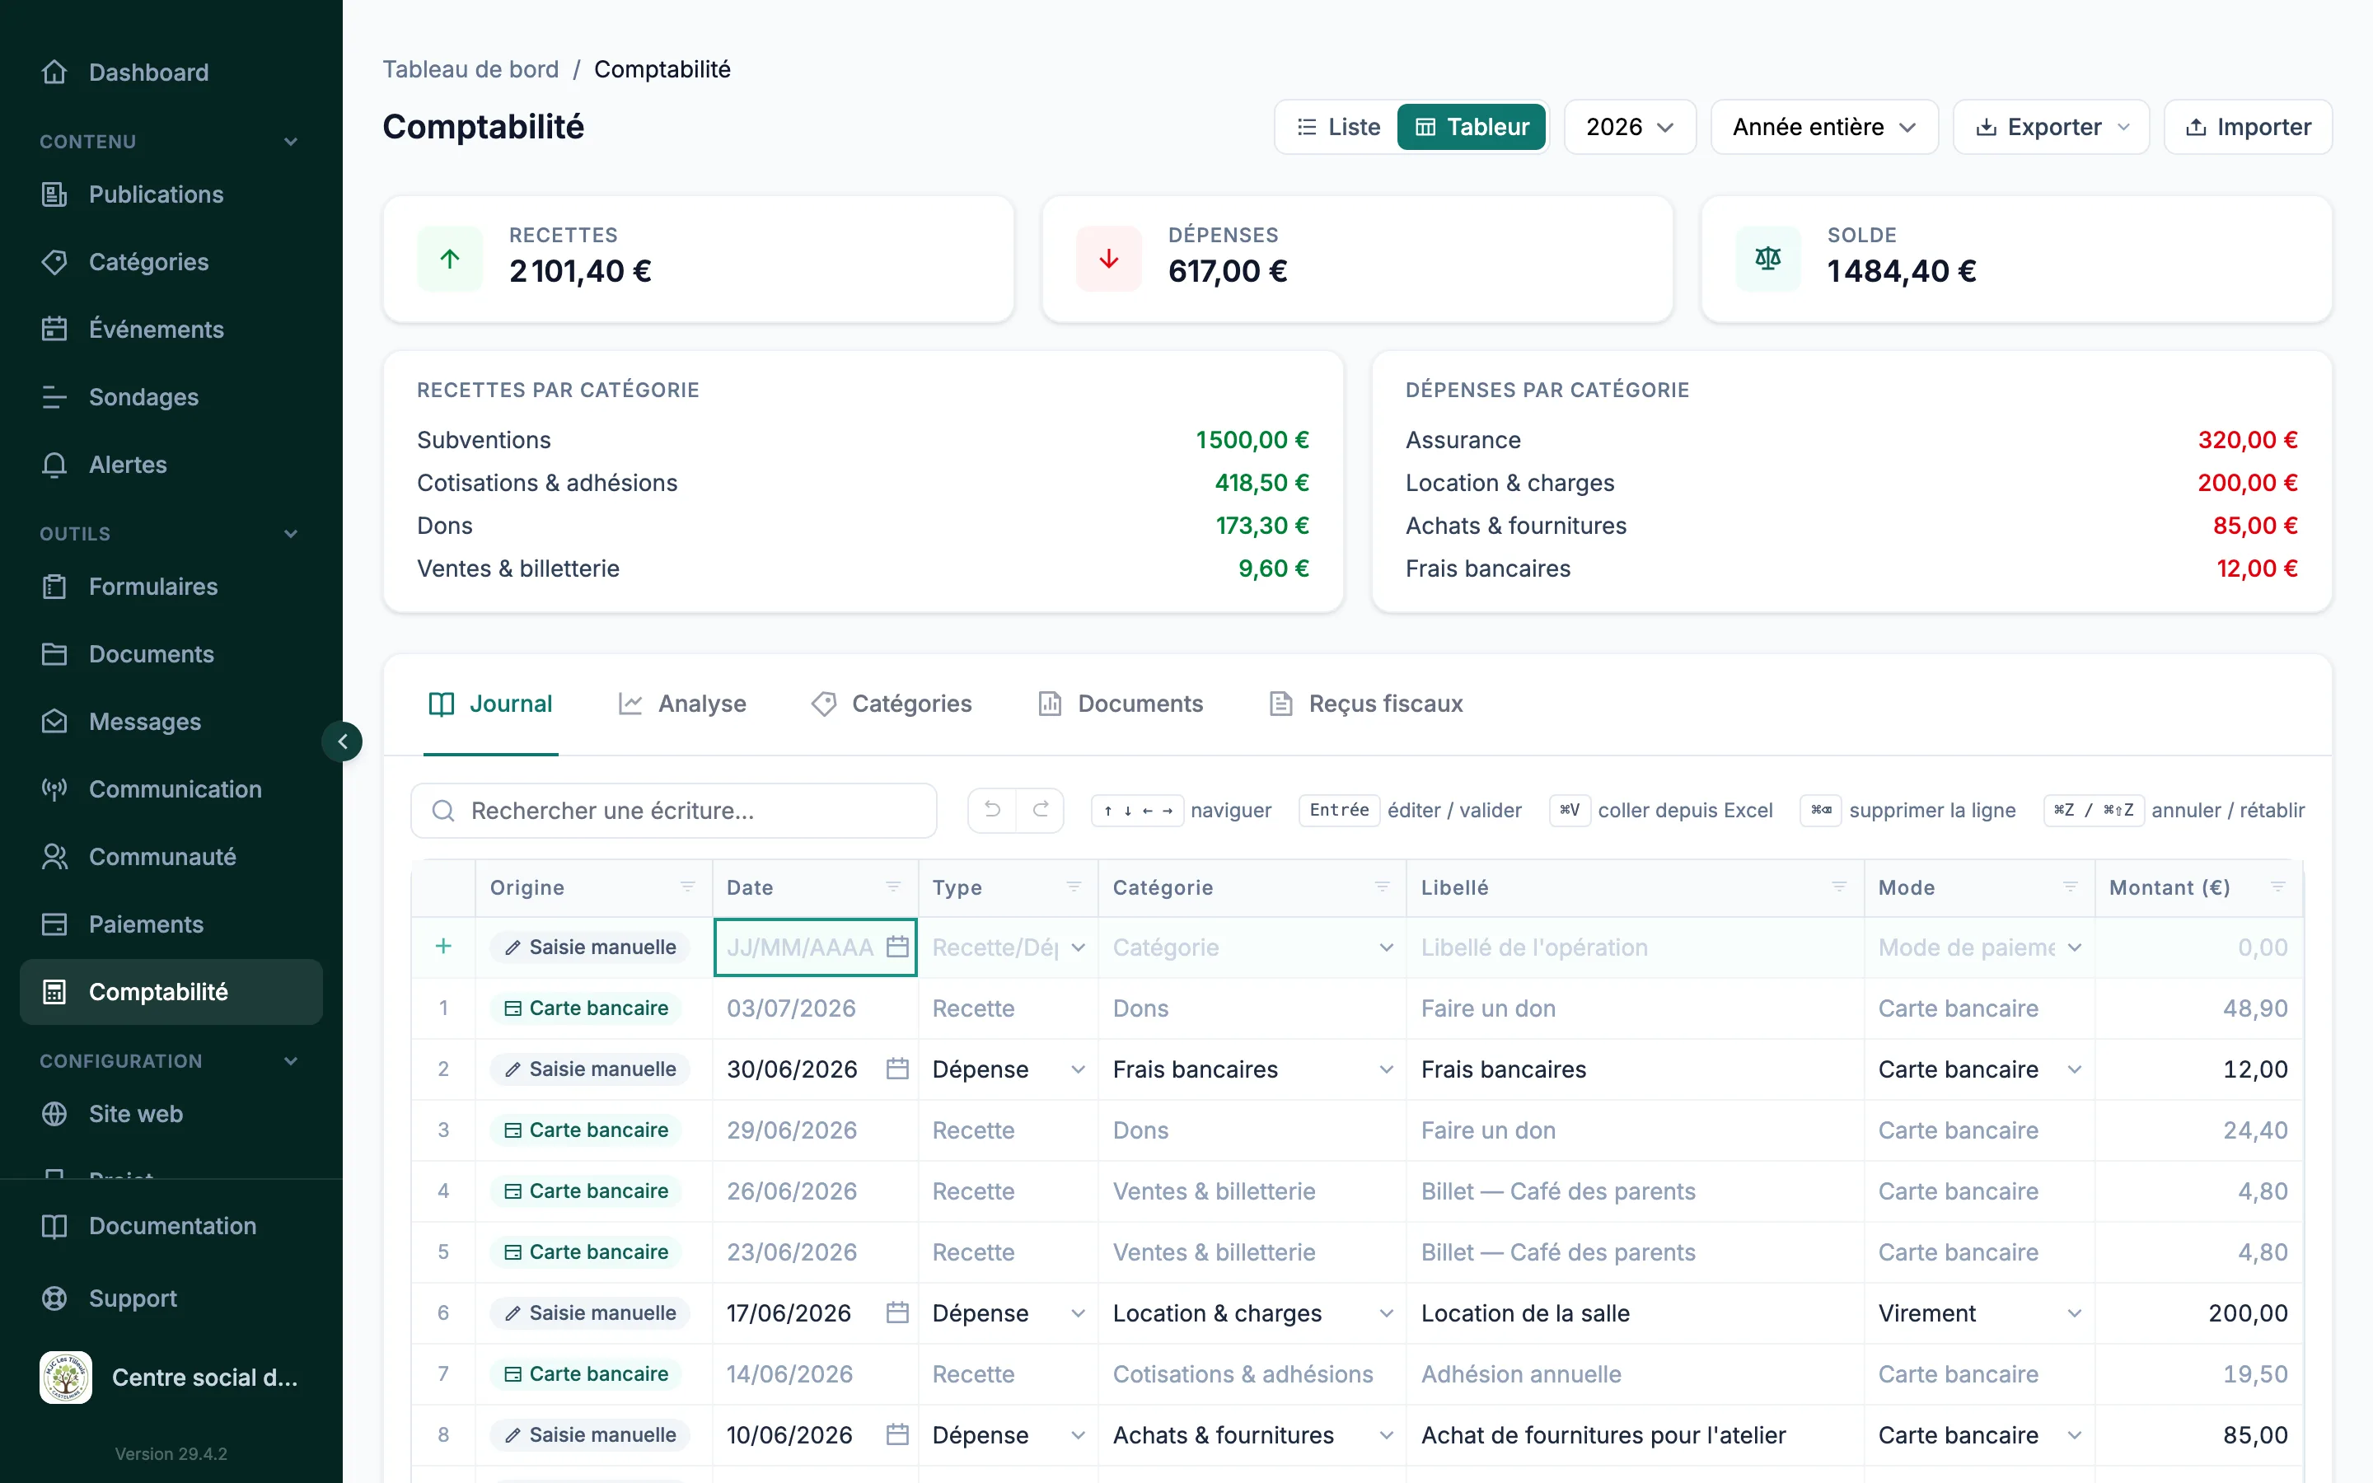Click the redo arrow in the journal toolbar
Viewport: 2373px width, 1483px height.
click(1041, 810)
